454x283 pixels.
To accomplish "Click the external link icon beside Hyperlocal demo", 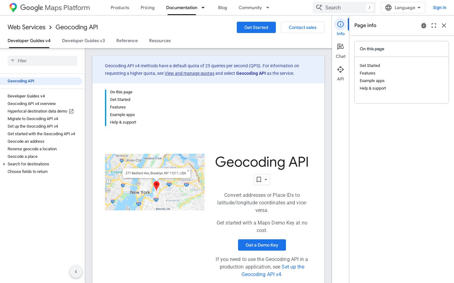I will click(x=71, y=111).
